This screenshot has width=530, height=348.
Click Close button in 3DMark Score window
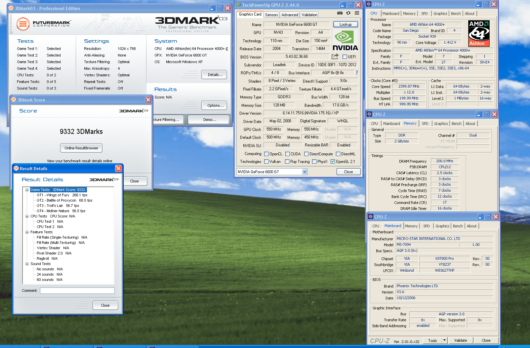[135, 181]
